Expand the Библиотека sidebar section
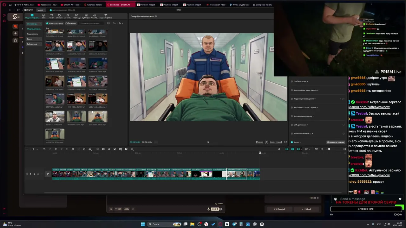This screenshot has width=406, height=228. tap(34, 44)
